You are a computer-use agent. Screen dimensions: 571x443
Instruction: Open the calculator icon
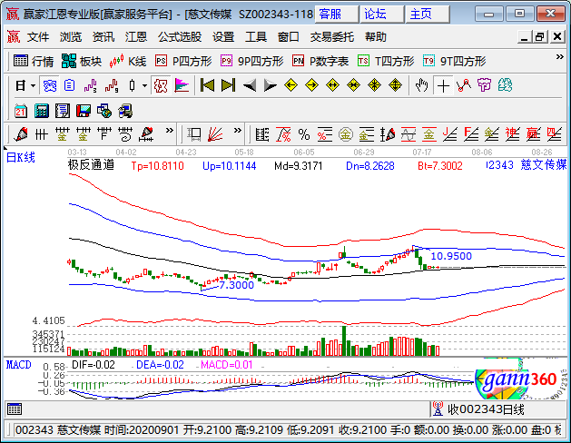[x=42, y=111]
